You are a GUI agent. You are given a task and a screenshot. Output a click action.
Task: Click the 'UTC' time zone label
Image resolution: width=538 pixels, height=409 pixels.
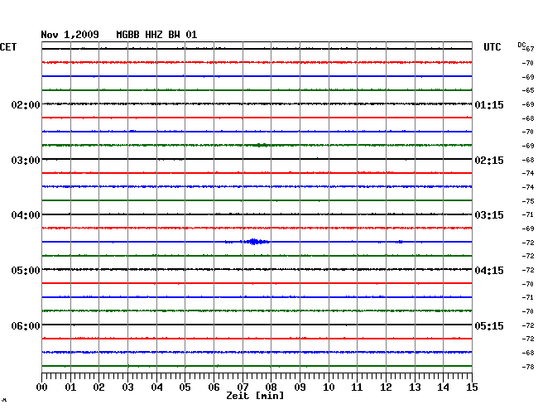[x=492, y=47]
